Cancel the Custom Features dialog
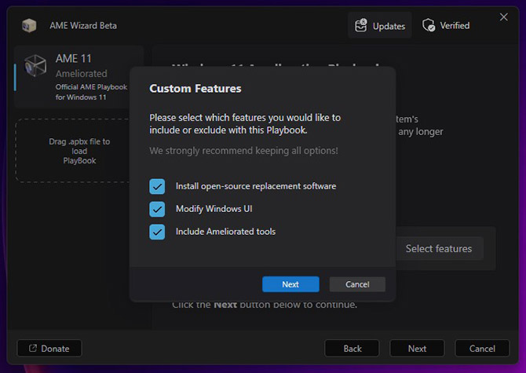Viewport: 526px width, 373px height. click(x=357, y=284)
